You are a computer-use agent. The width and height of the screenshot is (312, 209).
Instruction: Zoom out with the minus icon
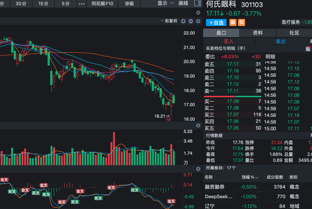[191, 21]
